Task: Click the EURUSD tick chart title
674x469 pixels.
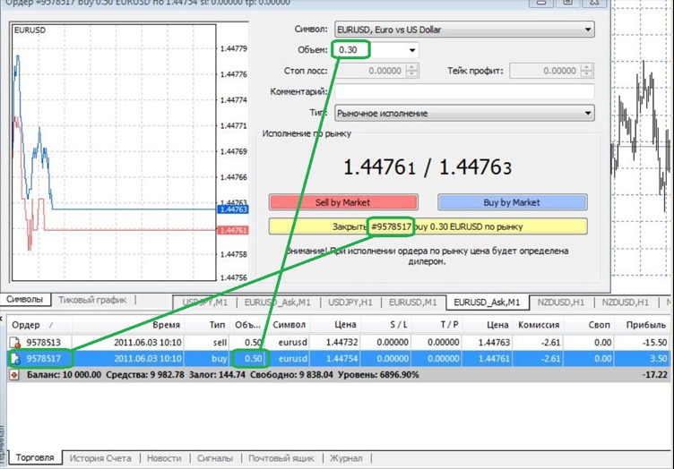Action: [30, 30]
